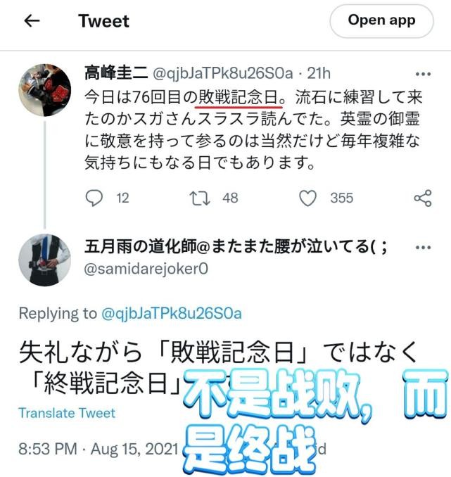Share the first tweet via share icon
Image resolution: width=451 pixels, height=477 pixels.
[423, 198]
